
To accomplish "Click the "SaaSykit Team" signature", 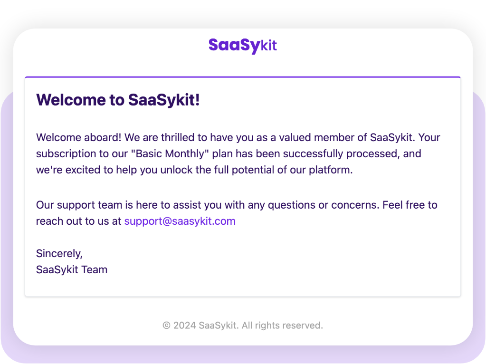I will tap(72, 269).
